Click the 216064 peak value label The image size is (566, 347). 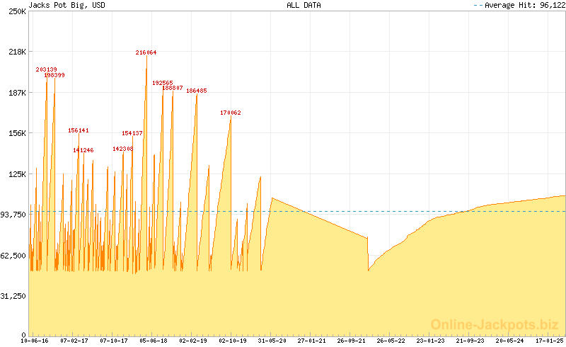146,52
